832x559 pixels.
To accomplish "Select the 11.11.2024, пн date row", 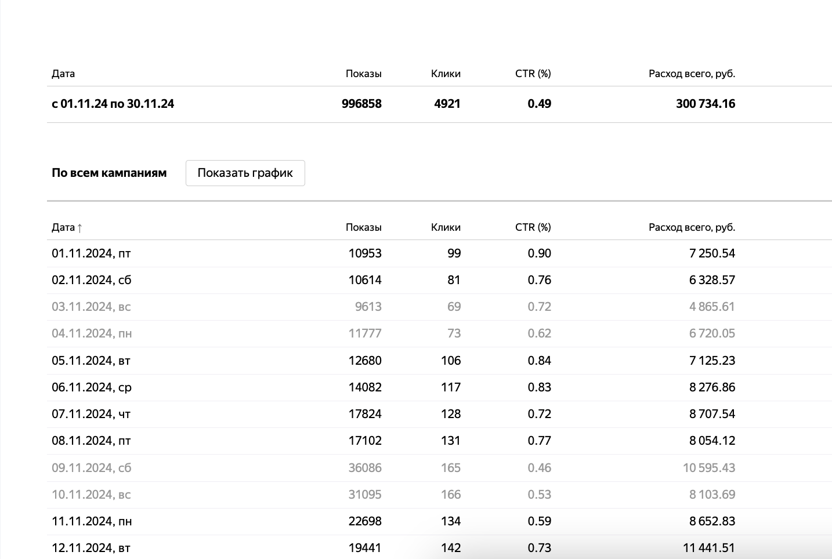I will point(91,521).
